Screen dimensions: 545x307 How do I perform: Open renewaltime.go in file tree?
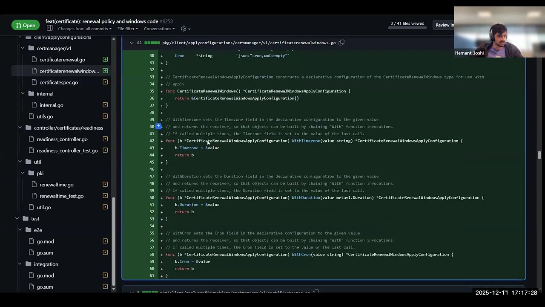pyautogui.click(x=57, y=185)
